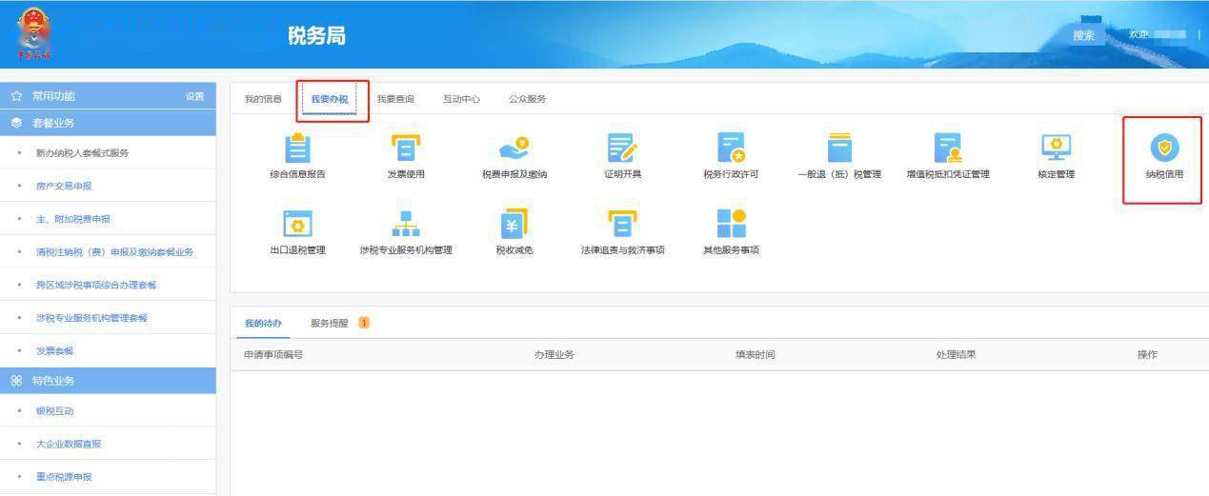
Task: Expand the 常用功能 sidebar header
Action: [53, 96]
